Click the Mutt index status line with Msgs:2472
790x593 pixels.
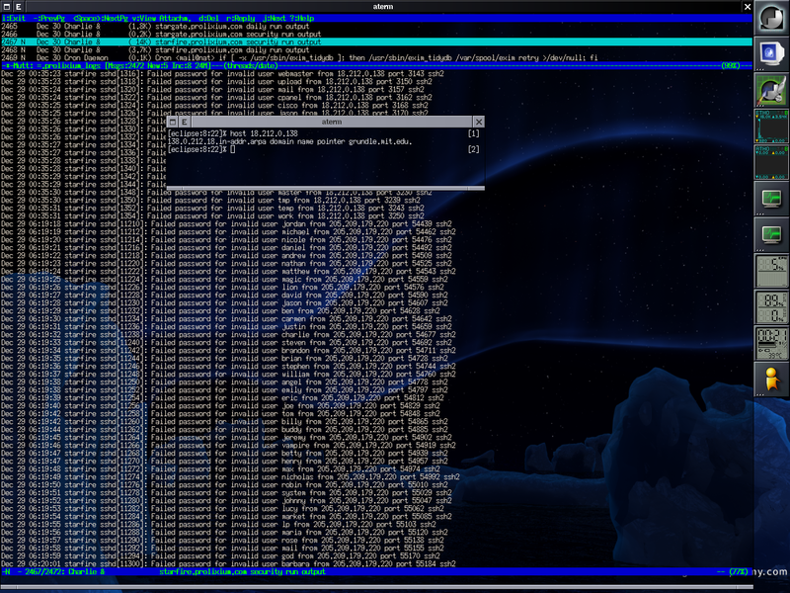376,65
